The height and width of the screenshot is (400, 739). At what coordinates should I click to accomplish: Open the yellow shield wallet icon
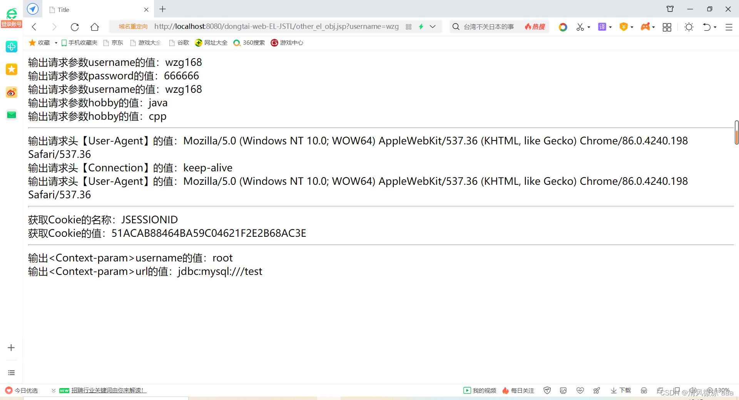624,27
